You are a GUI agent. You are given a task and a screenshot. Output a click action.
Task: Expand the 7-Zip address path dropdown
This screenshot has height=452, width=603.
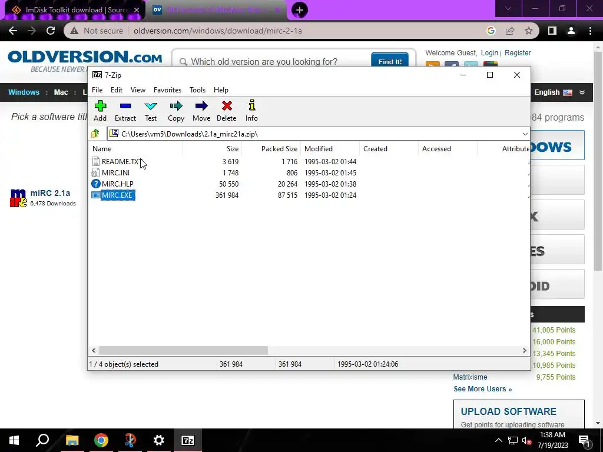[525, 134]
